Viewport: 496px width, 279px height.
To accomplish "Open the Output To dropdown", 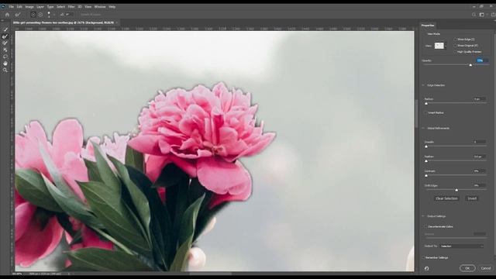I will tap(462, 246).
